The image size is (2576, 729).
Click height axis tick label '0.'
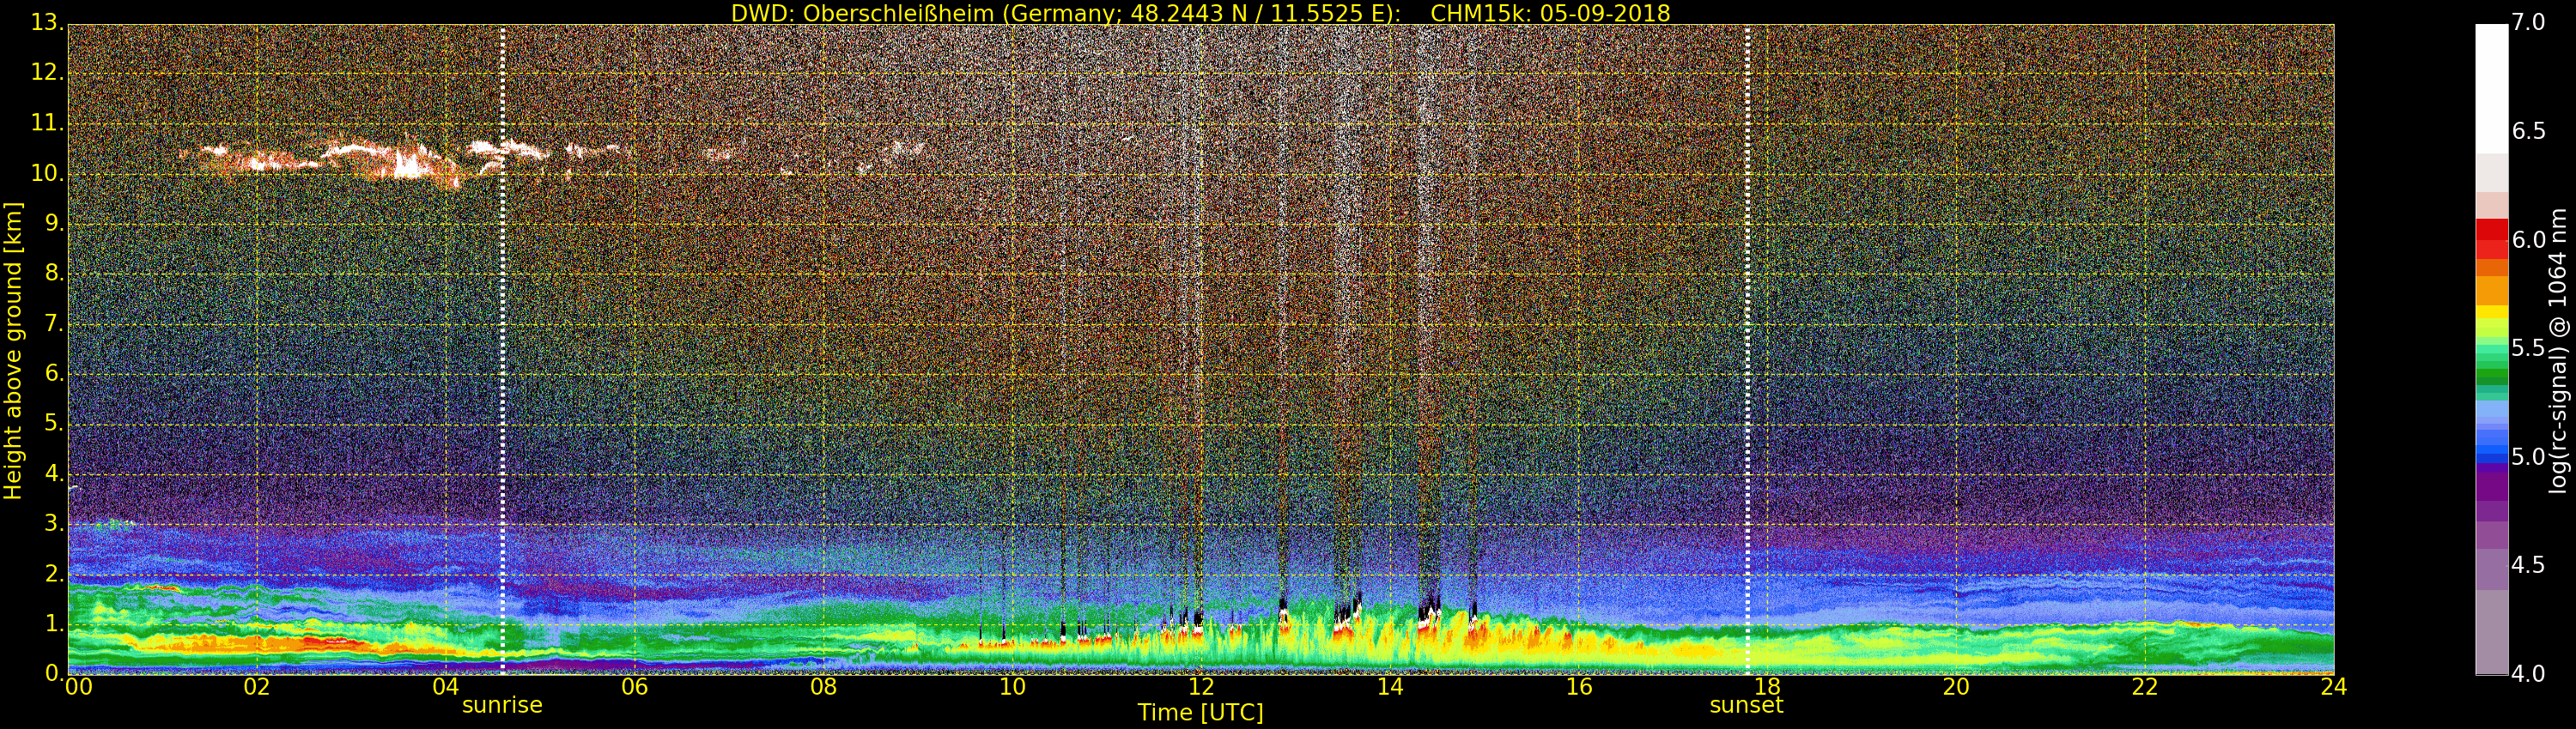(54, 673)
